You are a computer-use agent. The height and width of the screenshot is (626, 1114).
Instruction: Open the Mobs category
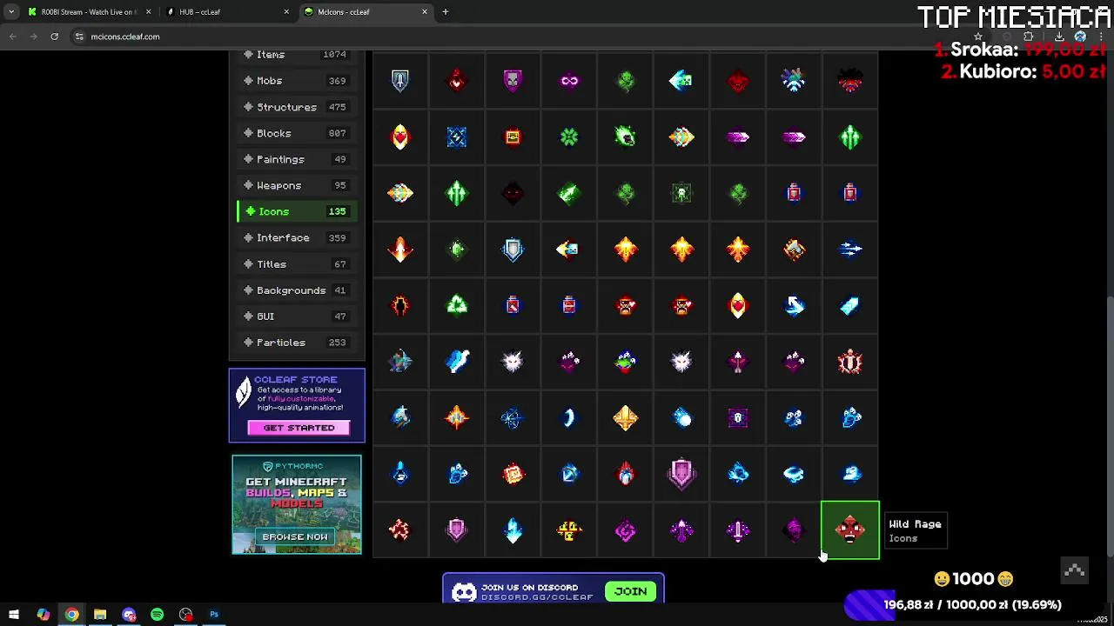(x=296, y=81)
